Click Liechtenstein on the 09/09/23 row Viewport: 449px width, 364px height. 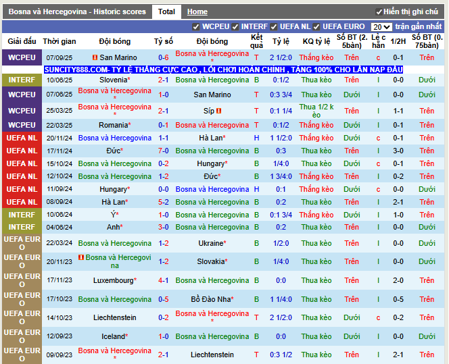point(212,355)
